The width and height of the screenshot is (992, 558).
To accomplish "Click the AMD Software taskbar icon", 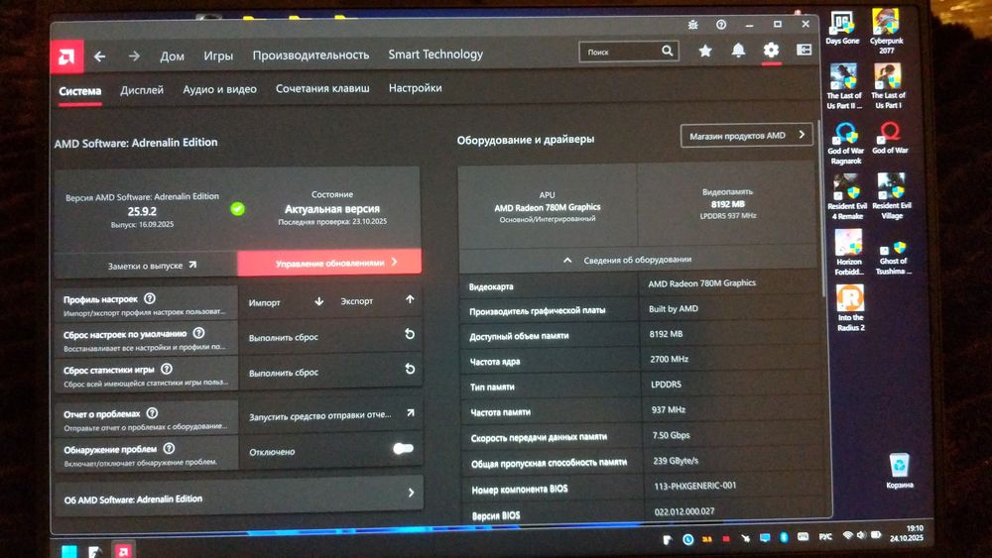I will pos(123,551).
